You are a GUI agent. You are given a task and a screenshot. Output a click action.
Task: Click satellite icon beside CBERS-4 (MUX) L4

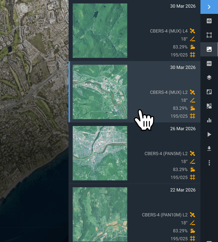click(192, 31)
